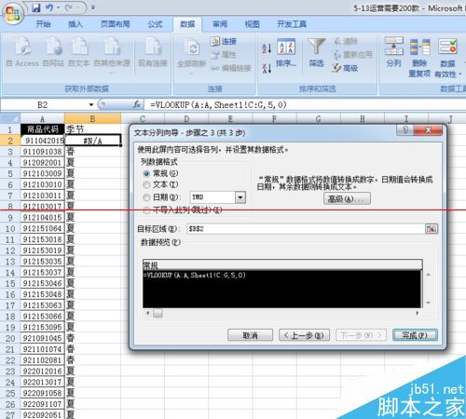Viewport: 466px width, 419px height.
Task: Click the 常规 preview column header
Action: (x=282, y=264)
